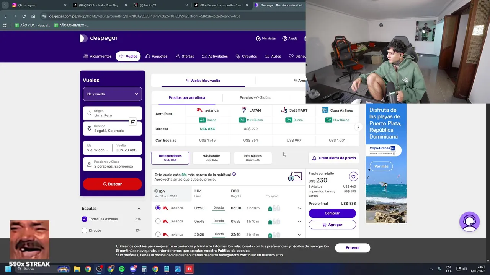Image resolution: width=490 pixels, height=275 pixels.
Task: Click Agregar to cart button
Action: pos(332,225)
